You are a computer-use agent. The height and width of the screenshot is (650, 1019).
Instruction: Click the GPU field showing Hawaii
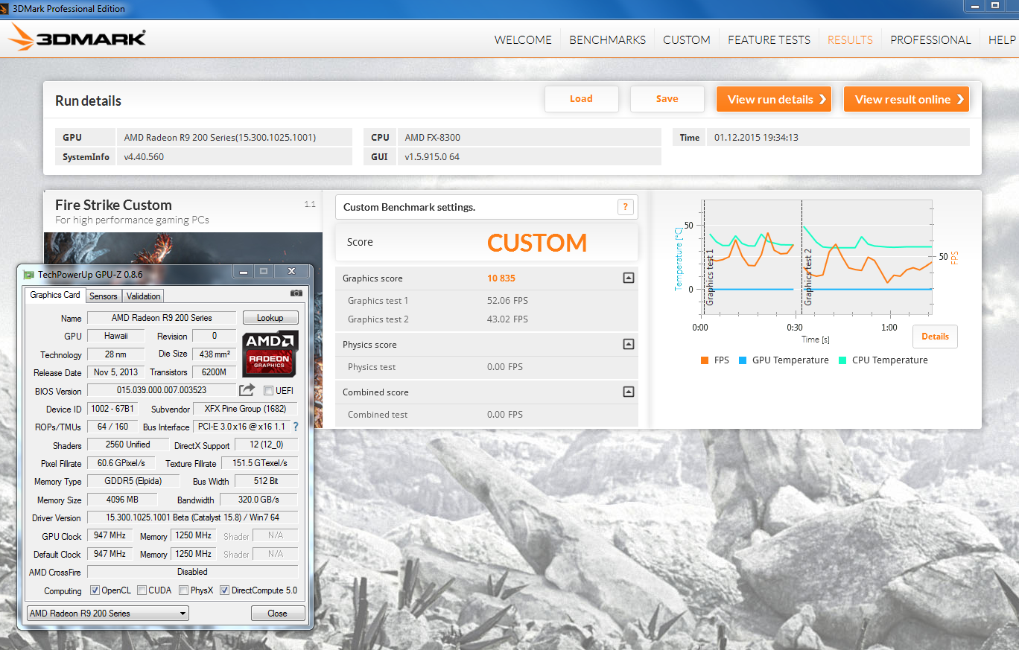point(115,337)
